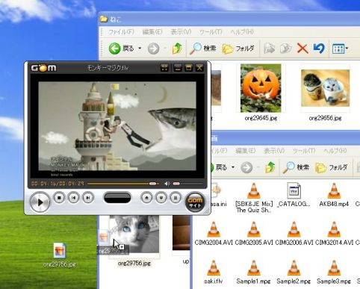The image size is (360, 289).
Task: Click the dark oval display in GOM controls
Action: [x=117, y=198]
